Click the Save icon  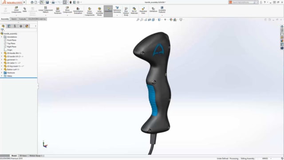[47, 2]
